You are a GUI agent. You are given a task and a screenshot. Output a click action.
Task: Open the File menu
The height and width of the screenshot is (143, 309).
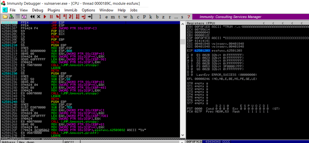pyautogui.click(x=13, y=10)
